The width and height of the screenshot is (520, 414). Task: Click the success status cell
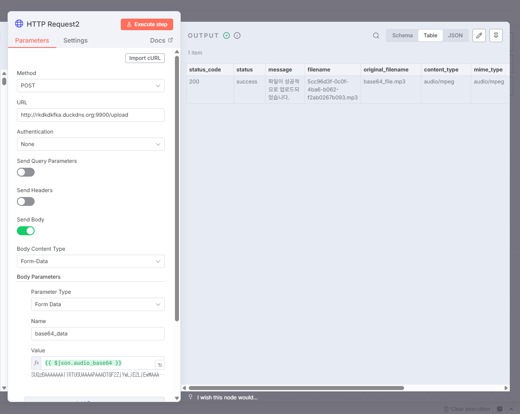[x=250, y=90]
